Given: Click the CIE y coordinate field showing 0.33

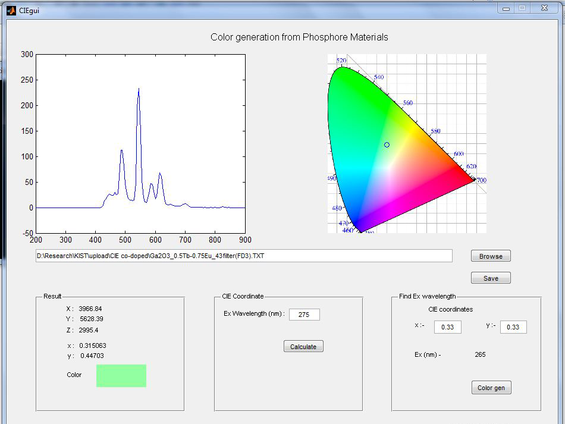Looking at the screenshot, I should pyautogui.click(x=513, y=327).
